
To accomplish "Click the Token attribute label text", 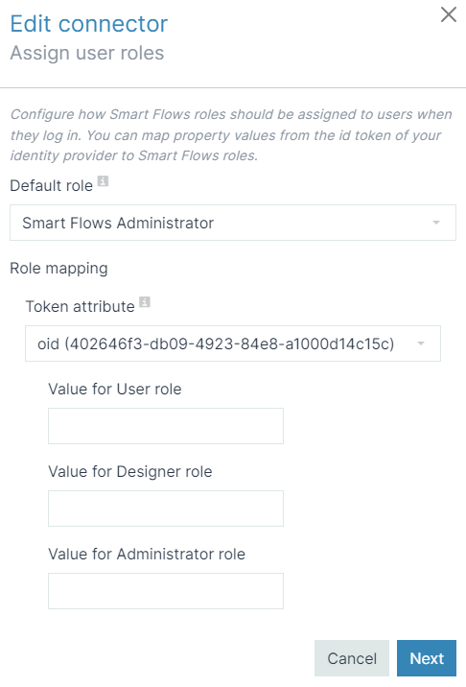I will 81,307.
